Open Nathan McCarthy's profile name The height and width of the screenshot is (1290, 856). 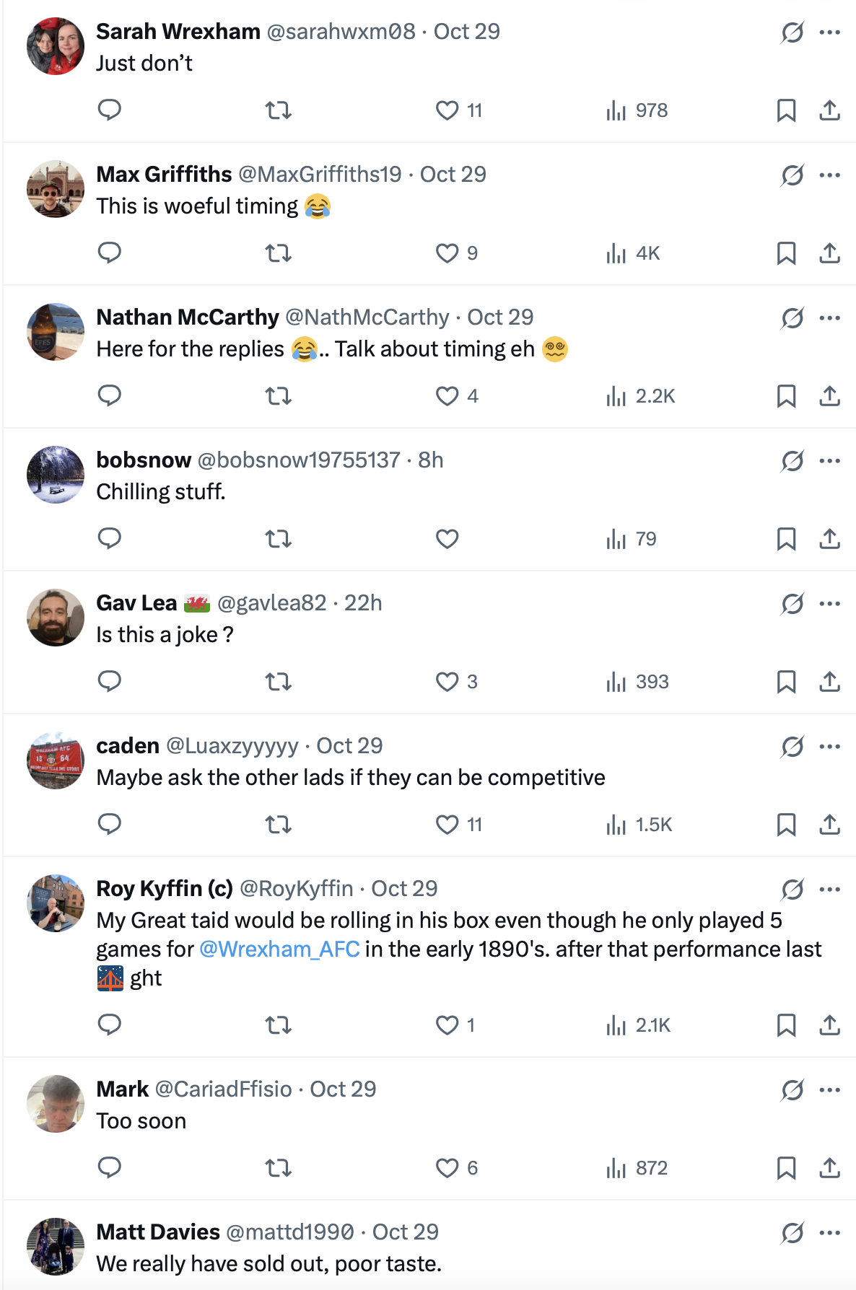click(x=188, y=317)
